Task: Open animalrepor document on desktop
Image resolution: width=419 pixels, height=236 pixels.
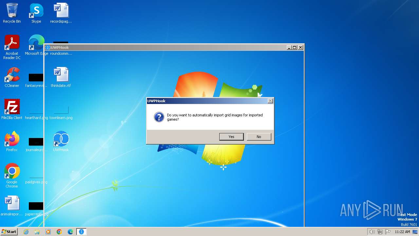Action: point(12,206)
